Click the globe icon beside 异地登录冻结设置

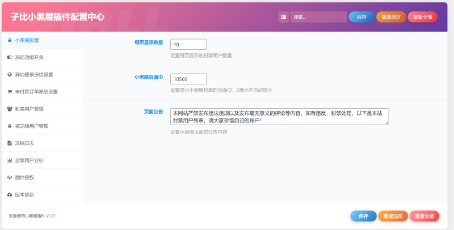click(x=10, y=75)
